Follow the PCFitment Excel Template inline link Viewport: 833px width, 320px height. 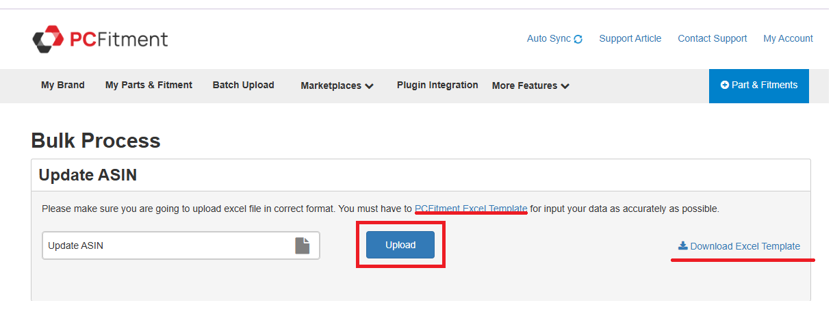point(471,209)
